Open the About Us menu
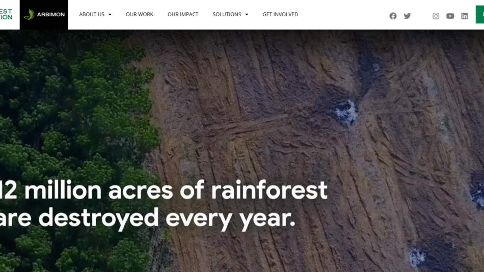 (92, 14)
